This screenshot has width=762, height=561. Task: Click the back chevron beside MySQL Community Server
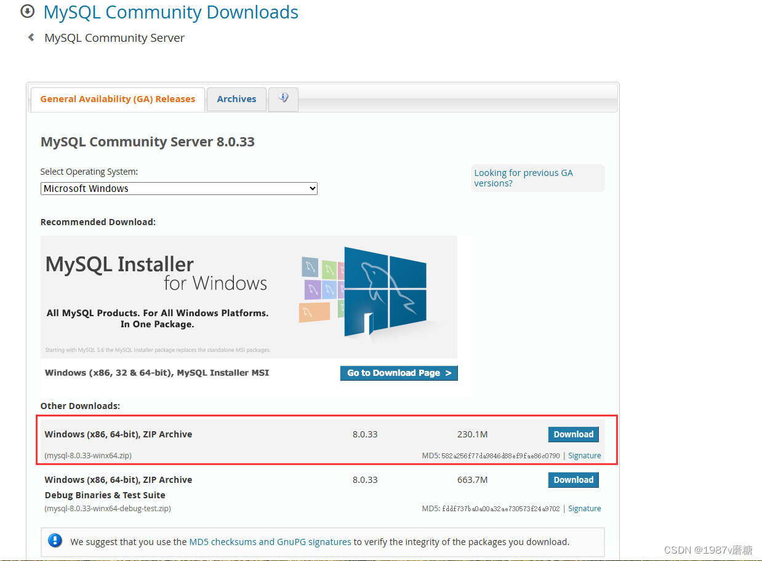point(31,38)
